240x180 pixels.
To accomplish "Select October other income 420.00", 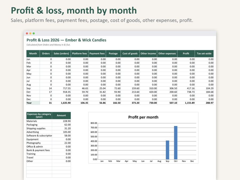I will point(148,92).
